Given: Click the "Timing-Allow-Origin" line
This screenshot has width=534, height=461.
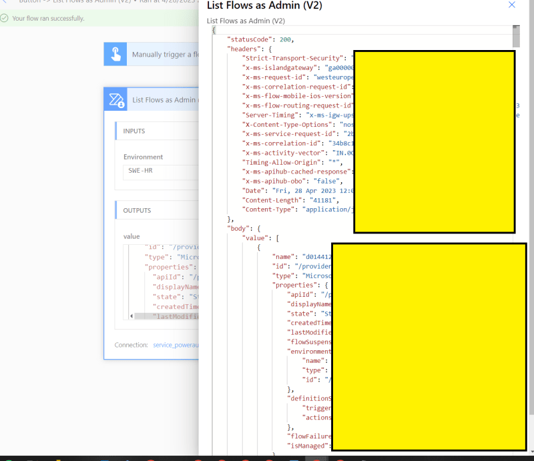Looking at the screenshot, I should (292, 162).
